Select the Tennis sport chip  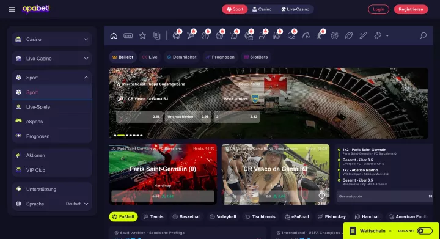click(153, 216)
